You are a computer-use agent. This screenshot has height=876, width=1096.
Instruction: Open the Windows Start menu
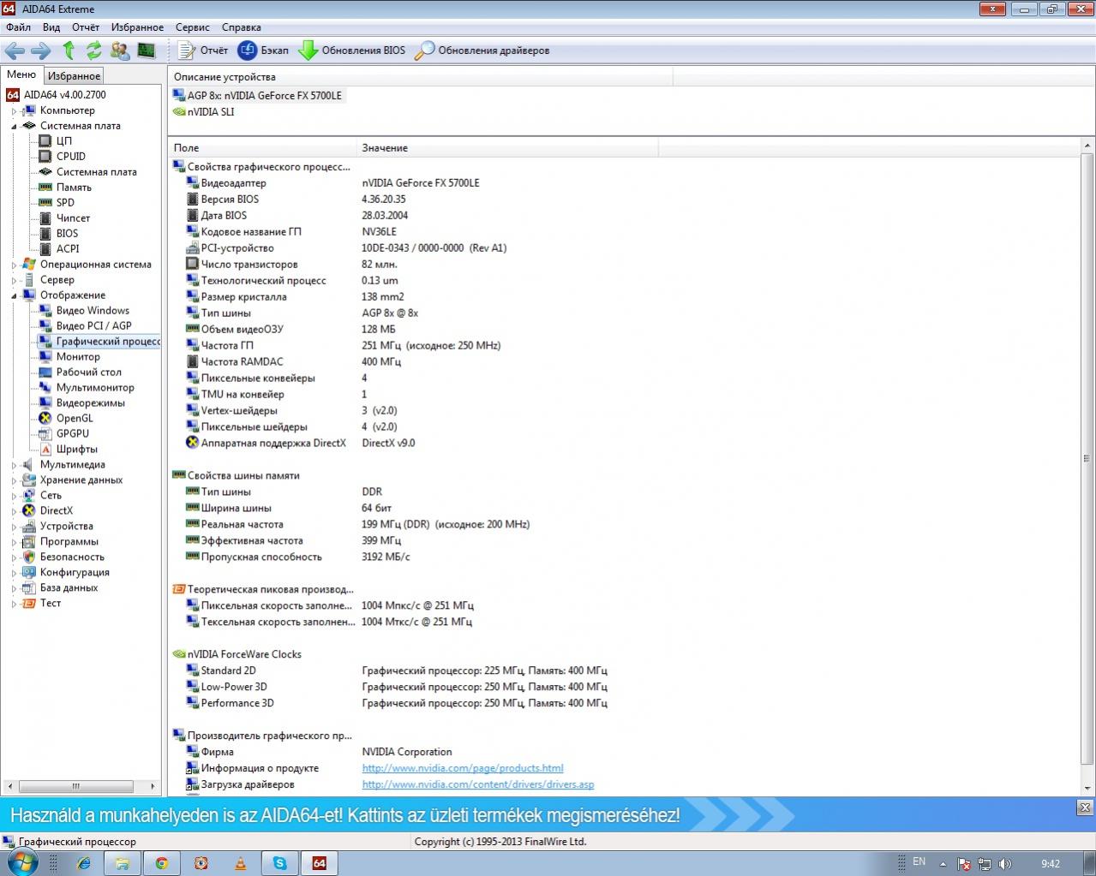(x=21, y=862)
